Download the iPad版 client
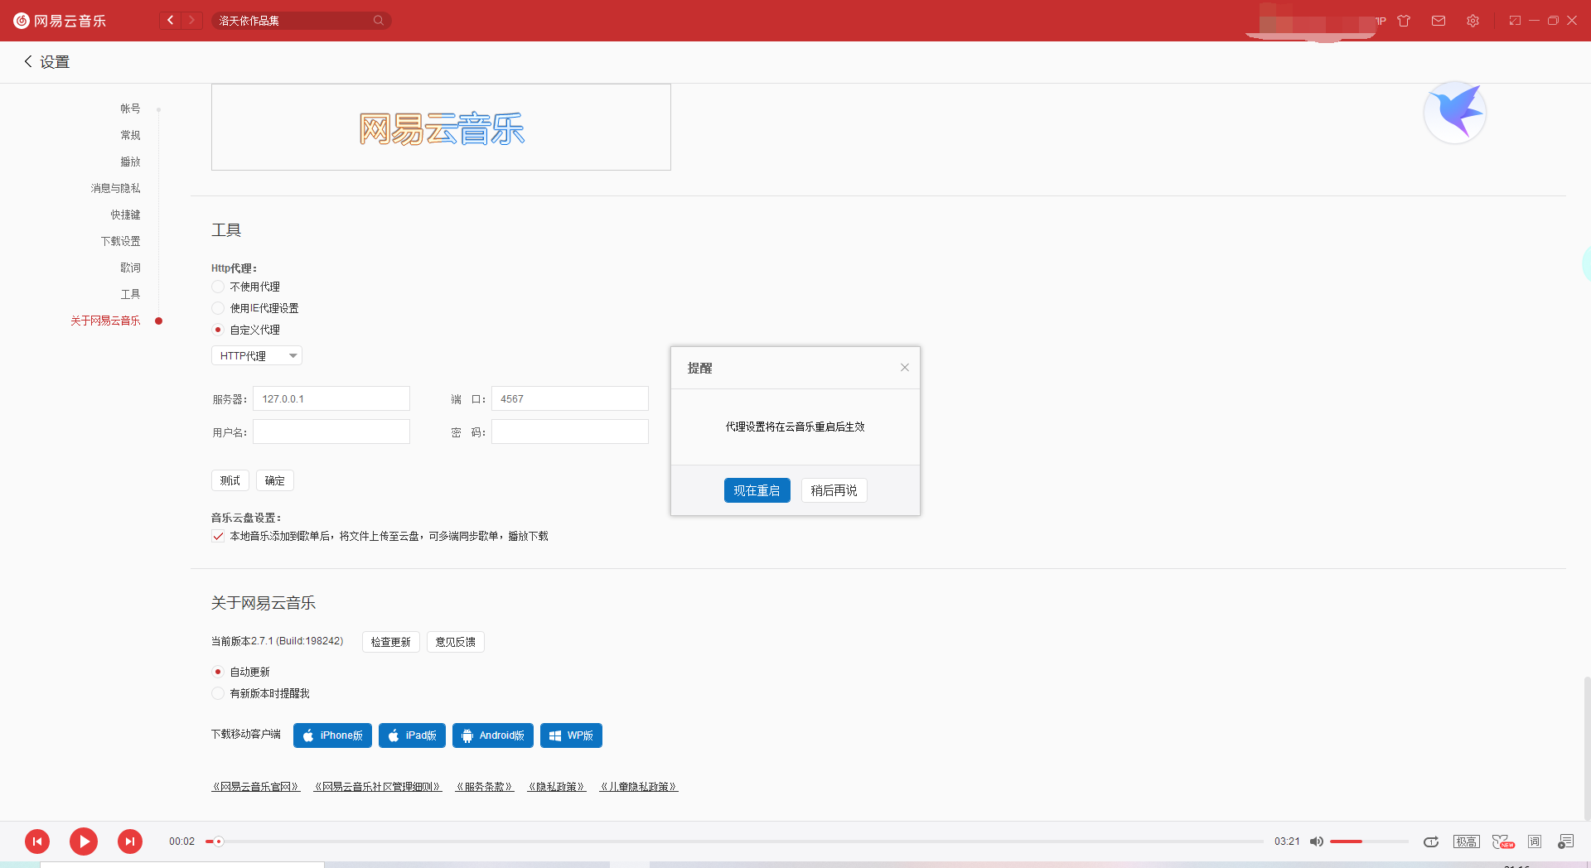This screenshot has width=1591, height=868. coord(412,735)
